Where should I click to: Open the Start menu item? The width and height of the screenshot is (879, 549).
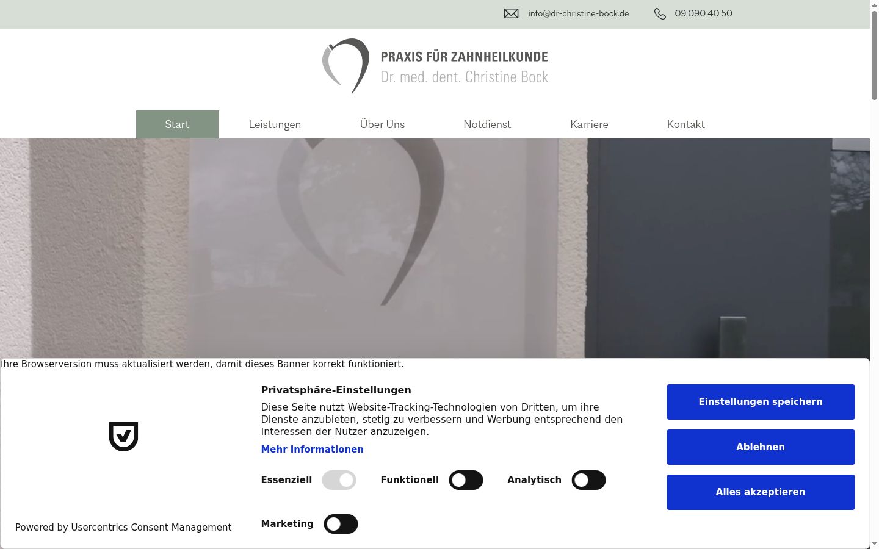(177, 124)
